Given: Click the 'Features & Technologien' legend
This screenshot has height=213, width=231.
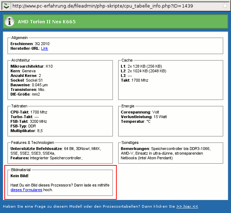Looking at the screenshot, I should coord(32,142).
